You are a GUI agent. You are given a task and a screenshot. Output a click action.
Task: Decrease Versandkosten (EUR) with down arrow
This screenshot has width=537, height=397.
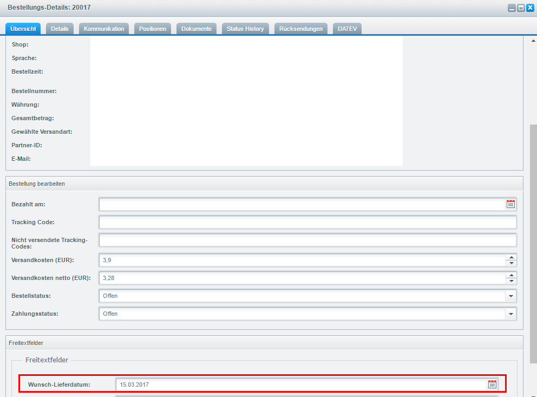(511, 263)
